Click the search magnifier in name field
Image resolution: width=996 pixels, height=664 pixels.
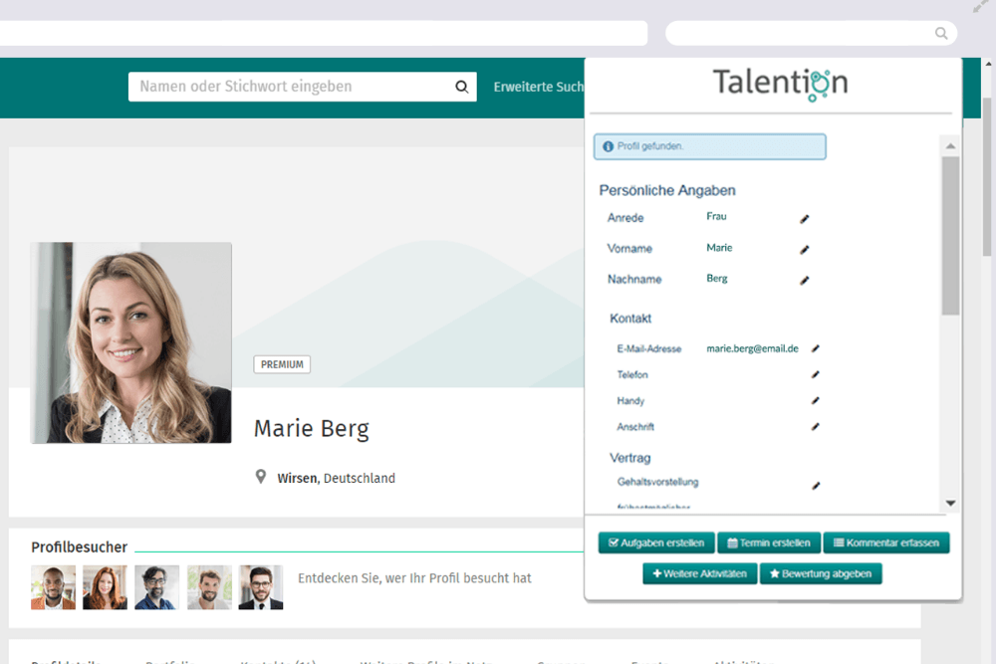[462, 87]
